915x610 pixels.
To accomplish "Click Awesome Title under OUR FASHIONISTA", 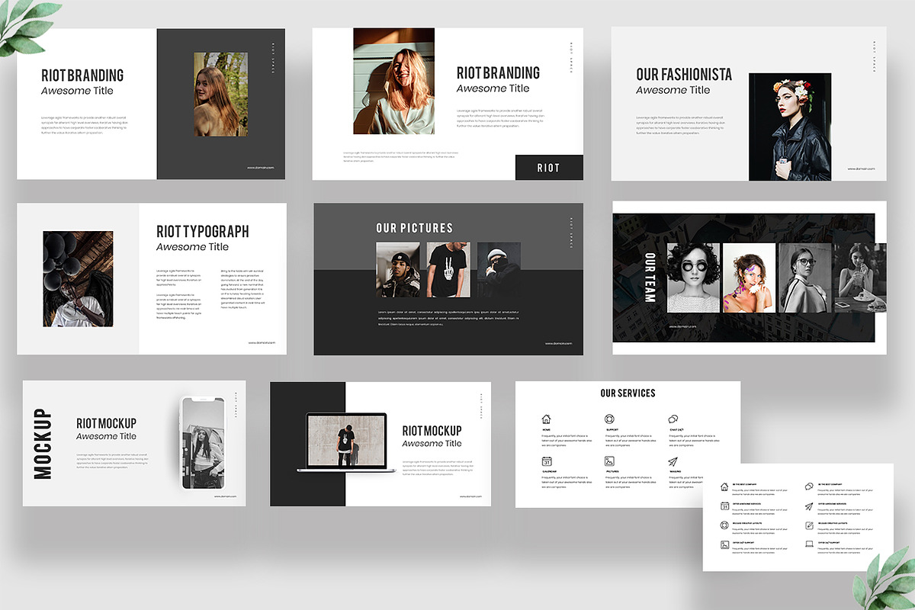I will tap(673, 90).
